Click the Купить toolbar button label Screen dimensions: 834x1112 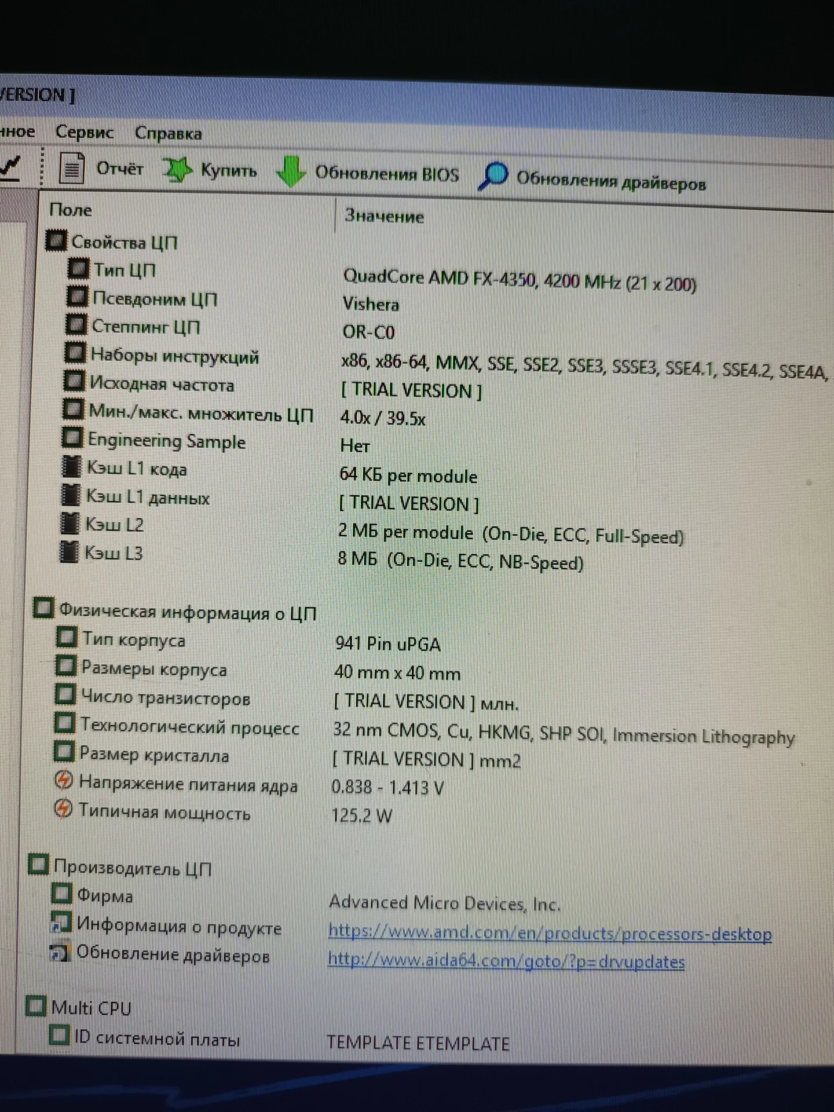pyautogui.click(x=228, y=170)
